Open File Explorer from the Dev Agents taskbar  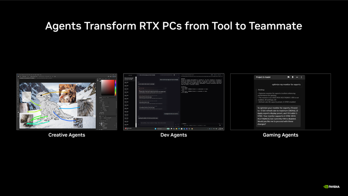[176, 129]
